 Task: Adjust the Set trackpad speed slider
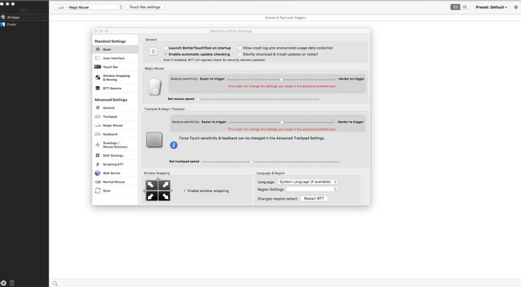point(271,162)
